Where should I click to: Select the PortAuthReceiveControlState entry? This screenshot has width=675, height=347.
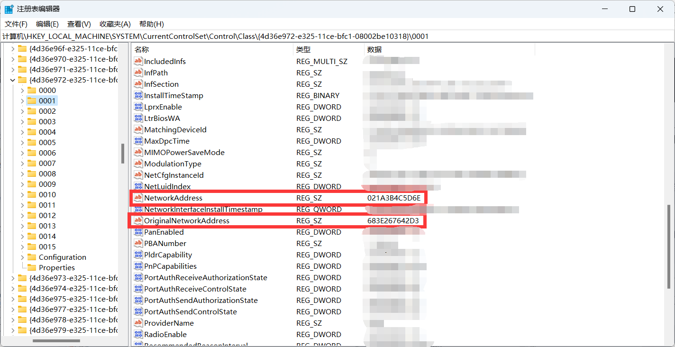tap(195, 289)
